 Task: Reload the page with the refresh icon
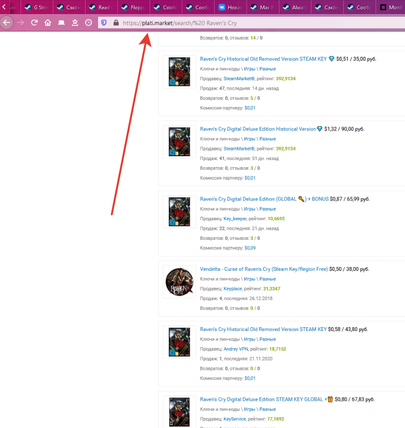click(34, 22)
